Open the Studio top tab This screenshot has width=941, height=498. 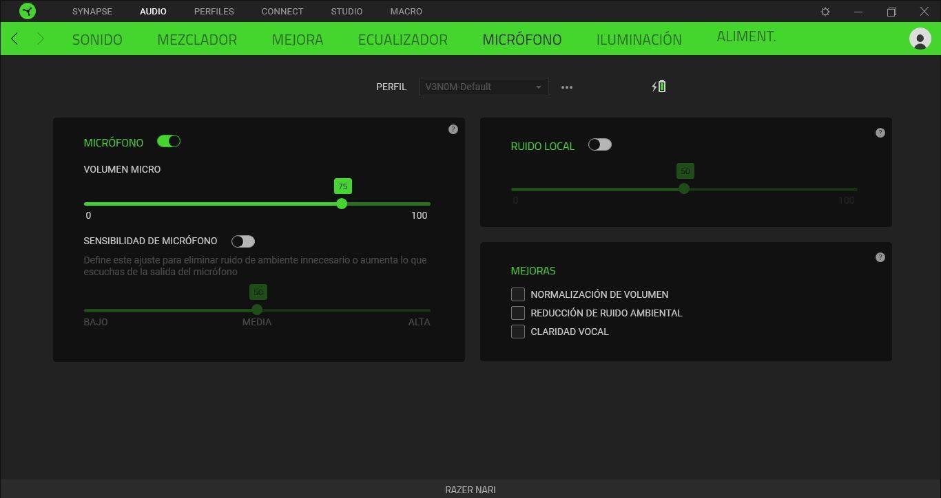[347, 12]
